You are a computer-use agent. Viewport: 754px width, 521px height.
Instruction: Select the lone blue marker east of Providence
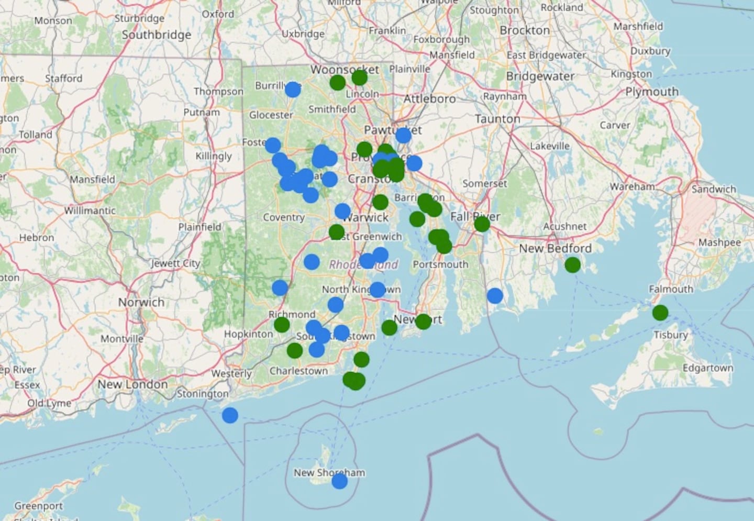[x=414, y=163]
